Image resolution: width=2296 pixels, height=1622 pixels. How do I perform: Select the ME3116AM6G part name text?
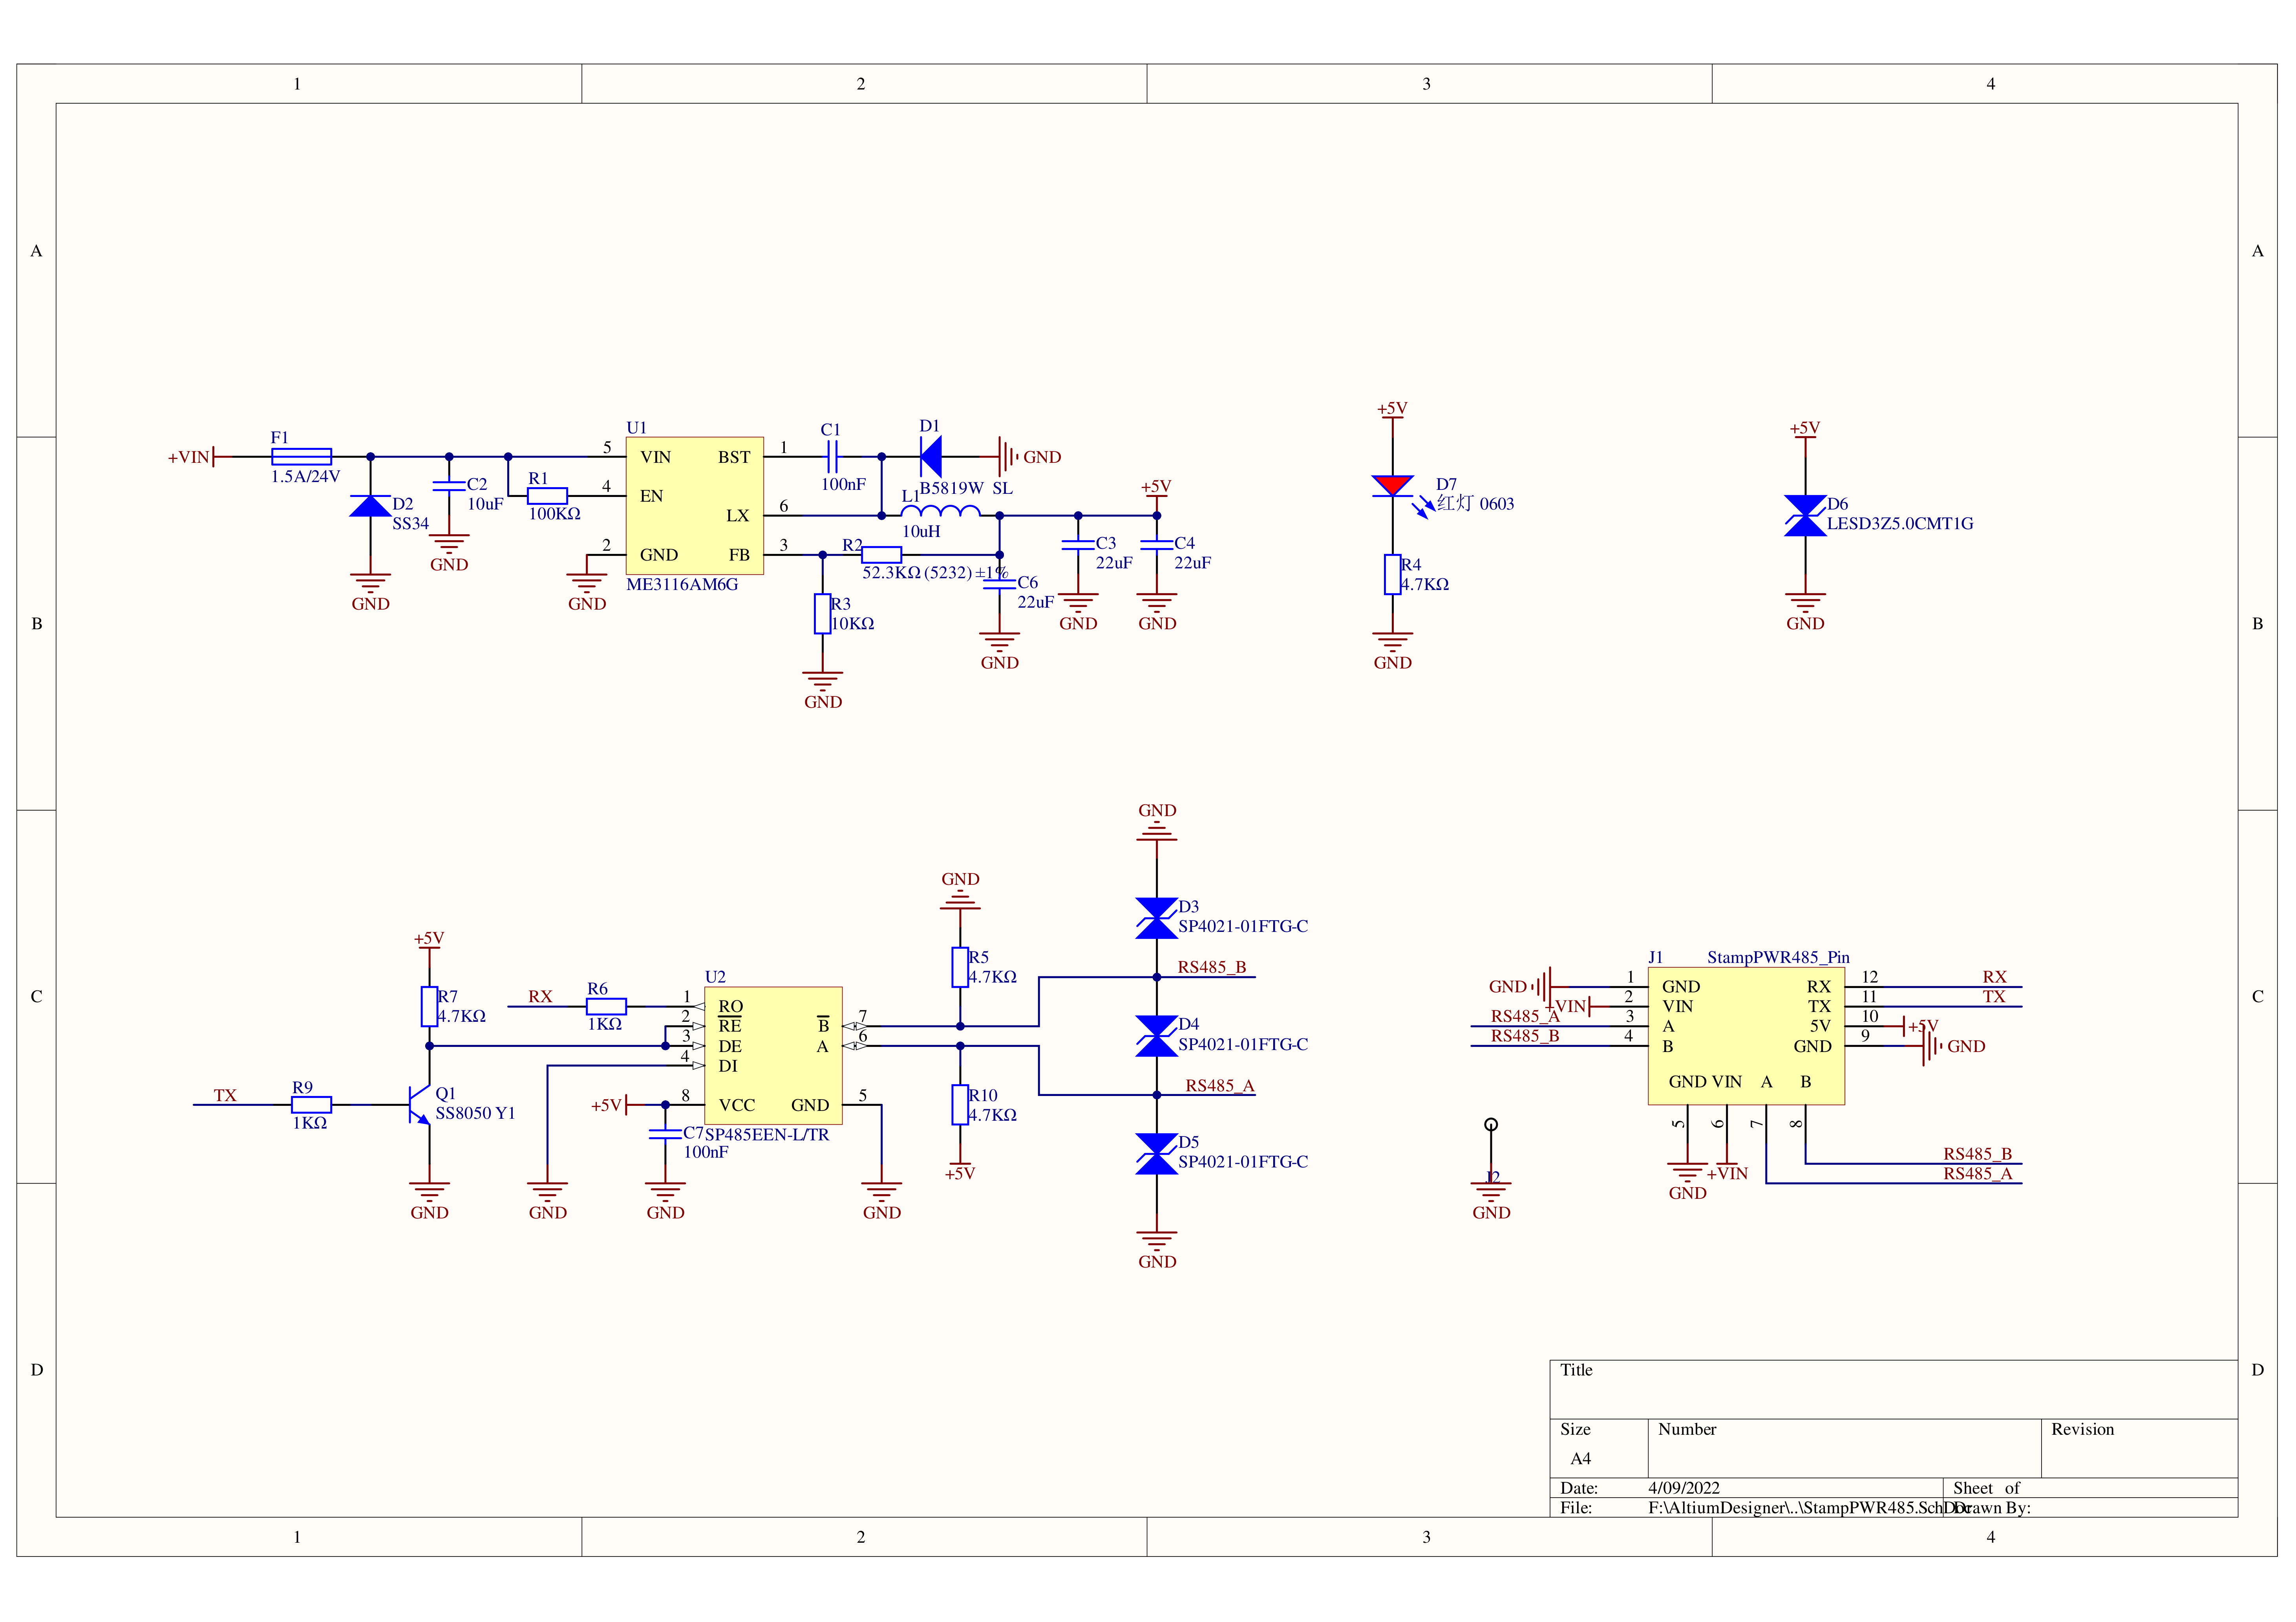coord(682,585)
